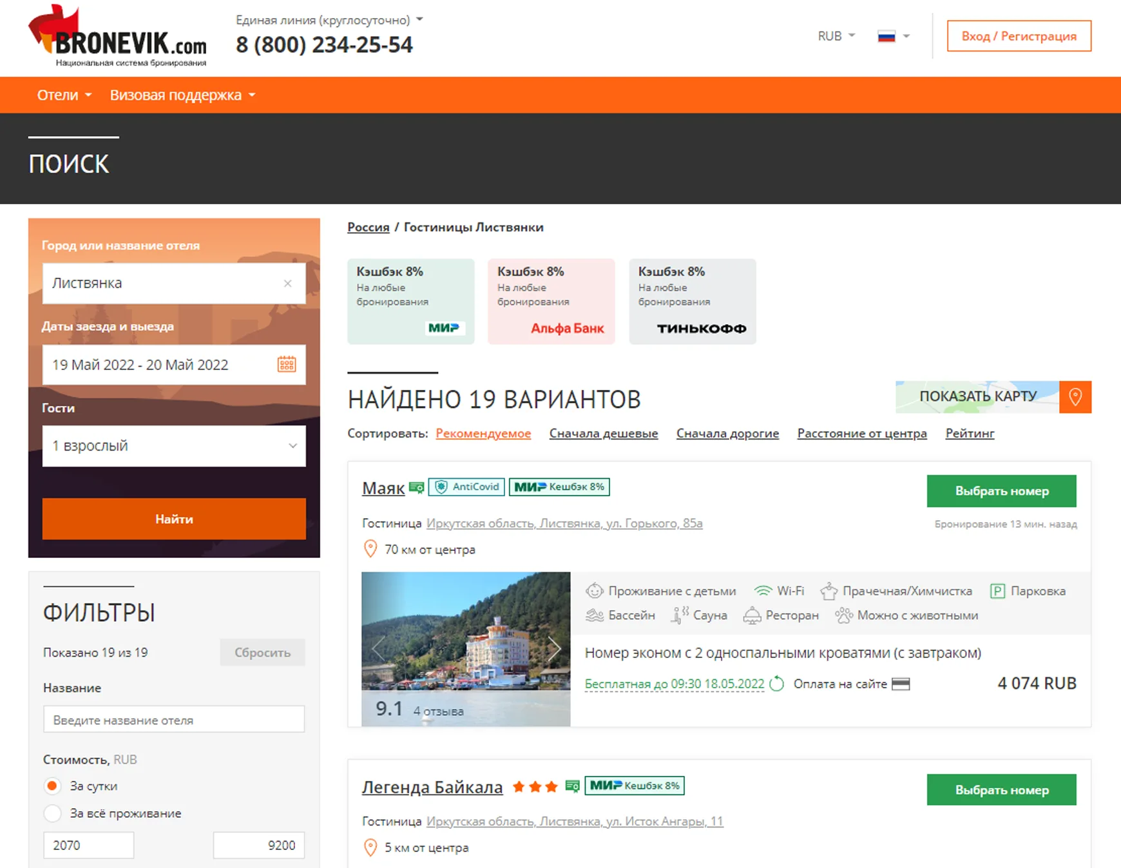Click Выбрать номер for Легенда Байкала

1001,790
